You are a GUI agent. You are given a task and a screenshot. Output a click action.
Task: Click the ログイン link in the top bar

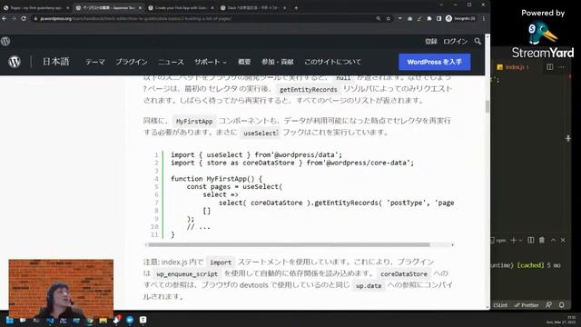(x=456, y=41)
